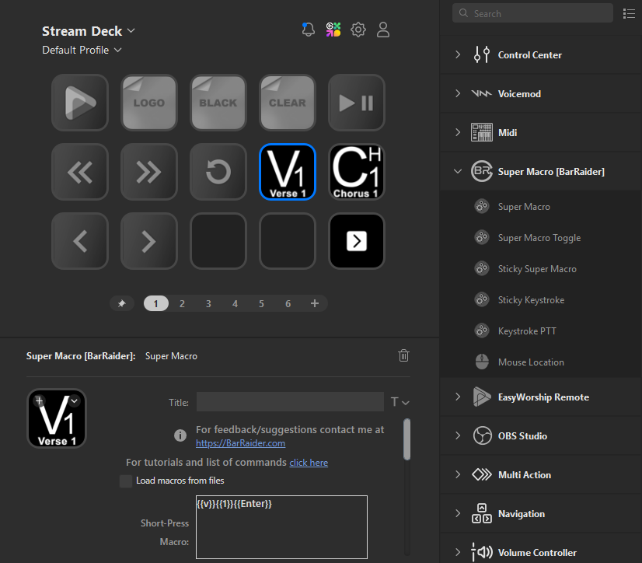Select the restart loop arrow key
Screen dimensions: 642x563
point(218,172)
